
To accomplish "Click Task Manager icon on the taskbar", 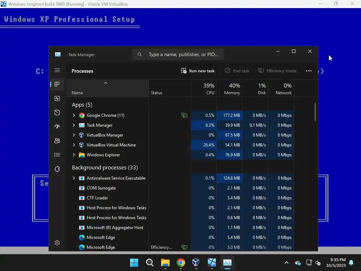I will point(227,263).
